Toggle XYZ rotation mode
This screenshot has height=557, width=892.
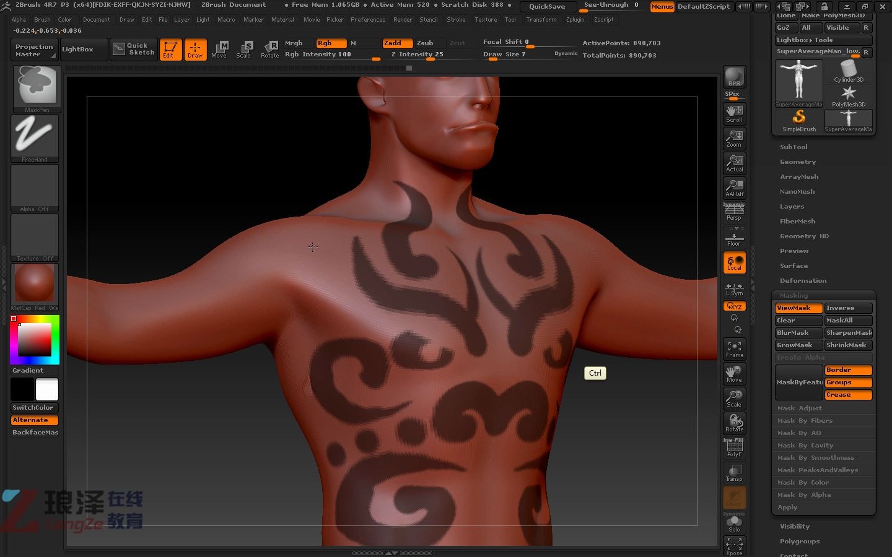(735, 306)
